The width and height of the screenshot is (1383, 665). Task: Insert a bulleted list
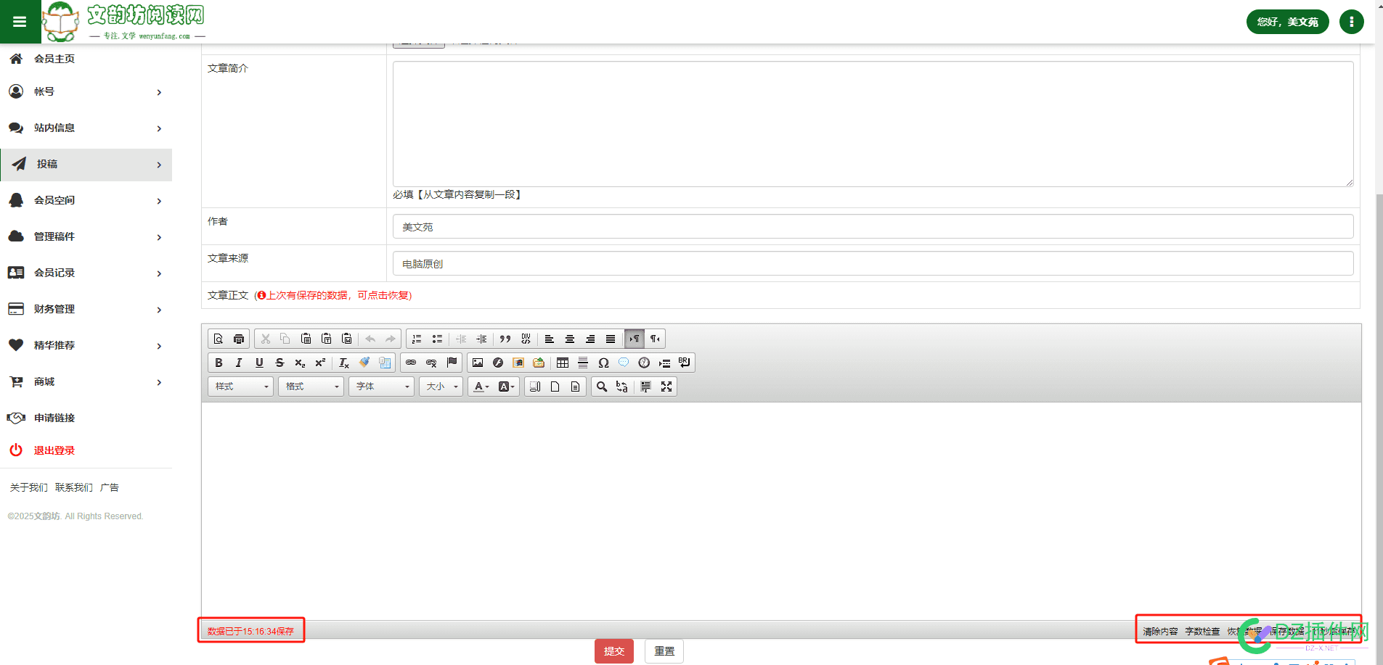[437, 339]
